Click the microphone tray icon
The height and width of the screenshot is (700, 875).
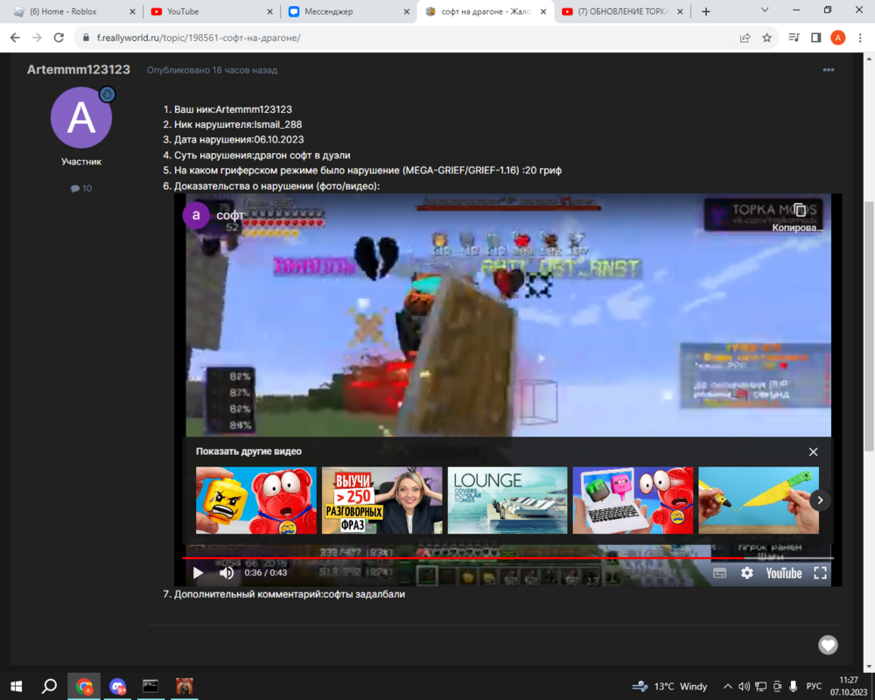pos(794,686)
